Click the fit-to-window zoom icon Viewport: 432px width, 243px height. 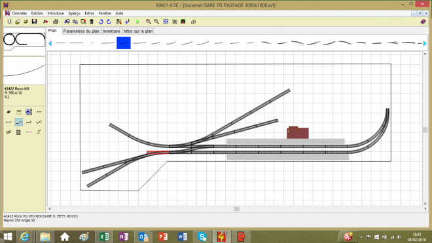pos(166,22)
